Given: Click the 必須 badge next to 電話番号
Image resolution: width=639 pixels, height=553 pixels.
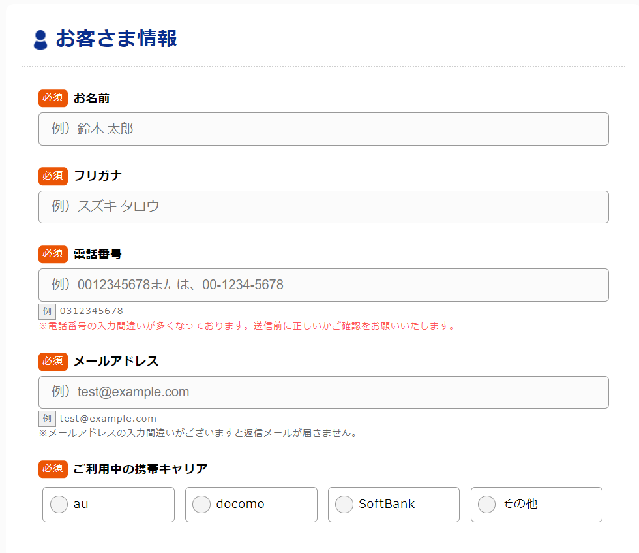Looking at the screenshot, I should 53,254.
